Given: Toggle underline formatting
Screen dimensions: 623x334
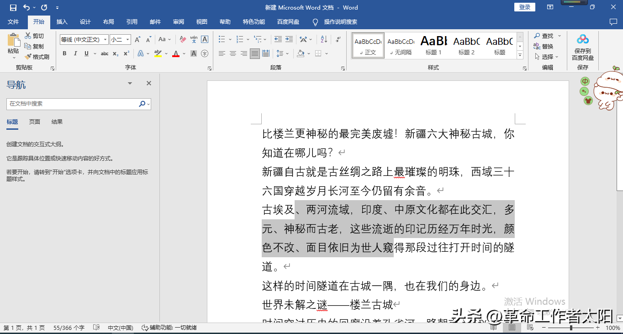Looking at the screenshot, I should tap(86, 53).
